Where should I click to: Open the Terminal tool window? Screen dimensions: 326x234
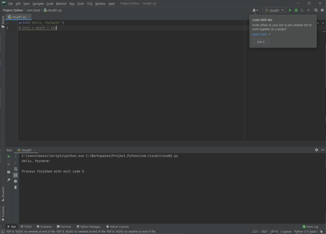(x=64, y=227)
